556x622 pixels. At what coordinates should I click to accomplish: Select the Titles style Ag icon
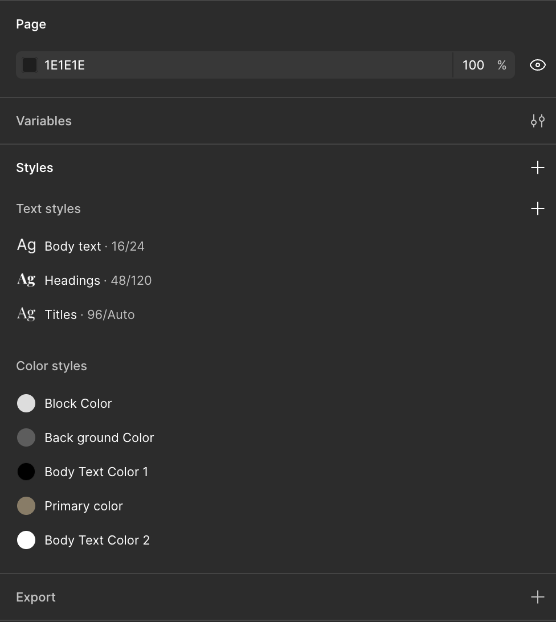pyautogui.click(x=26, y=313)
